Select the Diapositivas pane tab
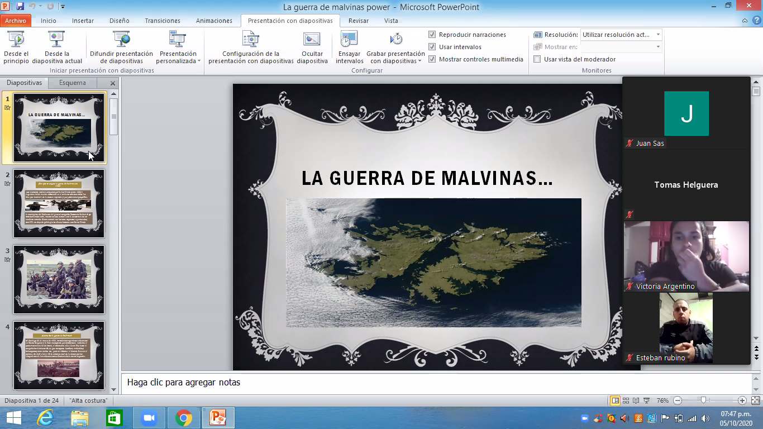 tap(25, 83)
